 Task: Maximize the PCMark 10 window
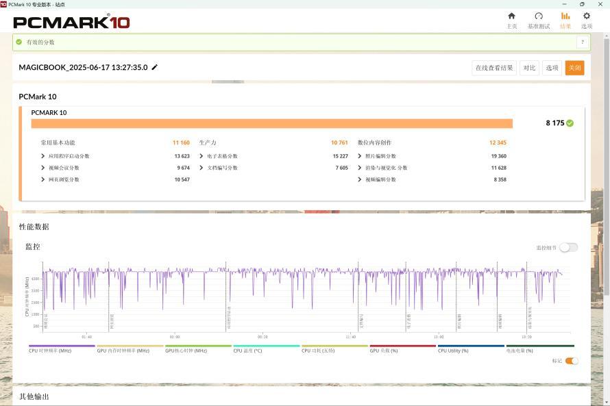tap(582, 4)
